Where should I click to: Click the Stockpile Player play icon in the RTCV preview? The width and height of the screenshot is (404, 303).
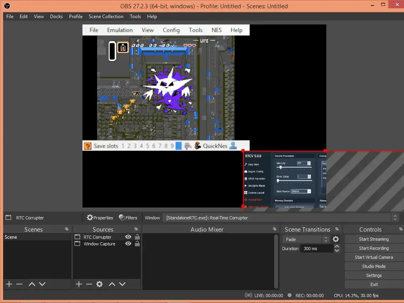[245, 185]
